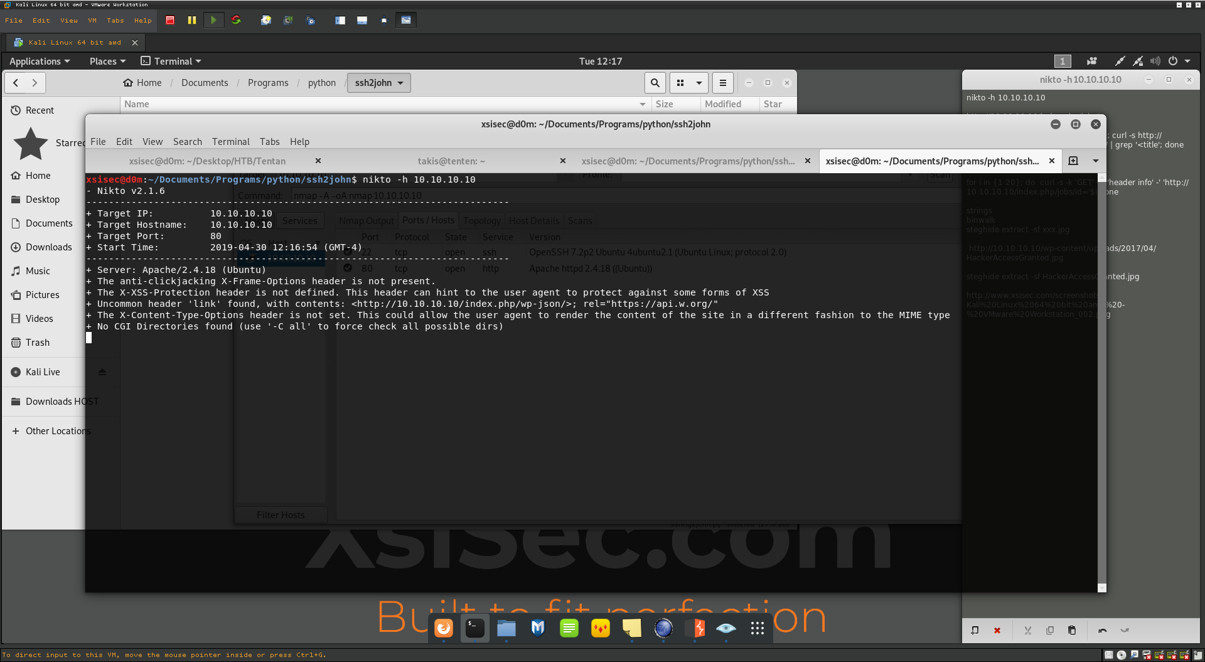Eject the Kali Live volume
The width and height of the screenshot is (1205, 662).
tap(102, 372)
